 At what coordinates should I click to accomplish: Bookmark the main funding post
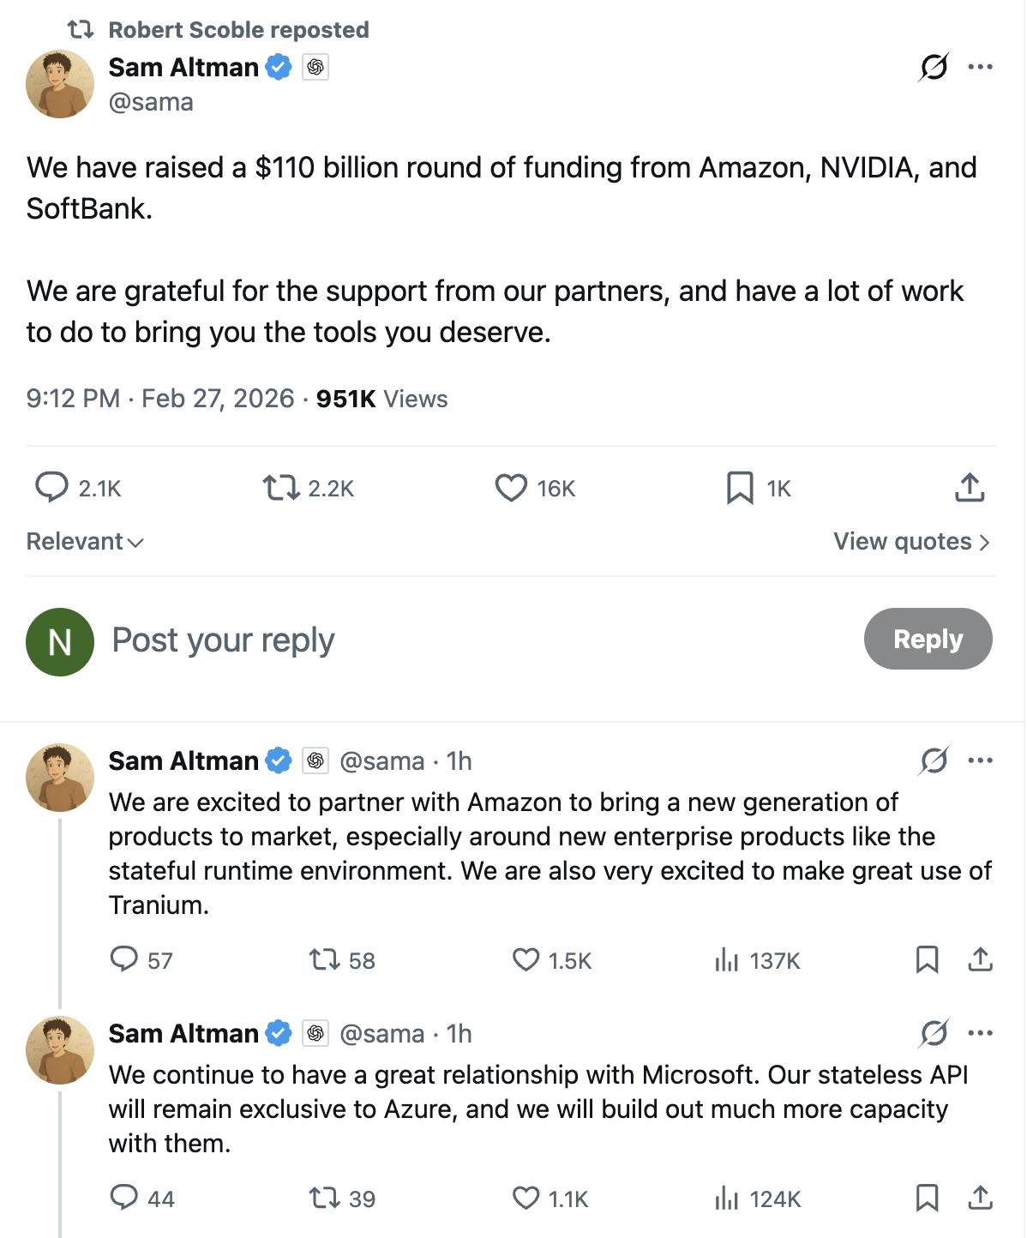[739, 488]
